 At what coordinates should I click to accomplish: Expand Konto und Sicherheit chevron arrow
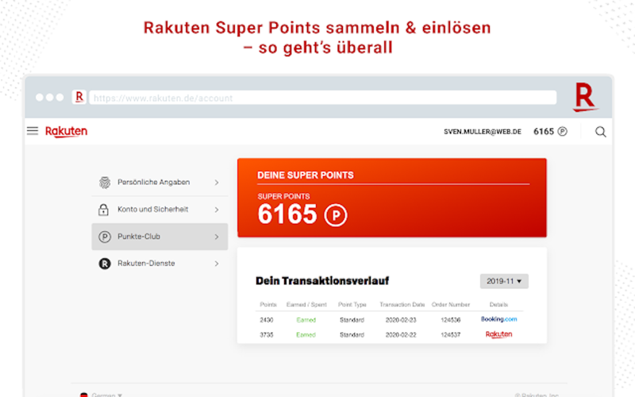click(x=217, y=210)
